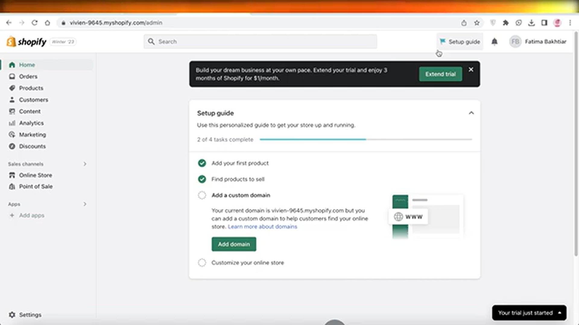Bookmark page with the star icon
Screen dimensions: 579x325
tap(477, 23)
